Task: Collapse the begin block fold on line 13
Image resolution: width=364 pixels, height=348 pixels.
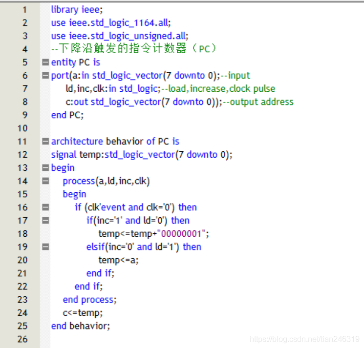Action: 45,167
